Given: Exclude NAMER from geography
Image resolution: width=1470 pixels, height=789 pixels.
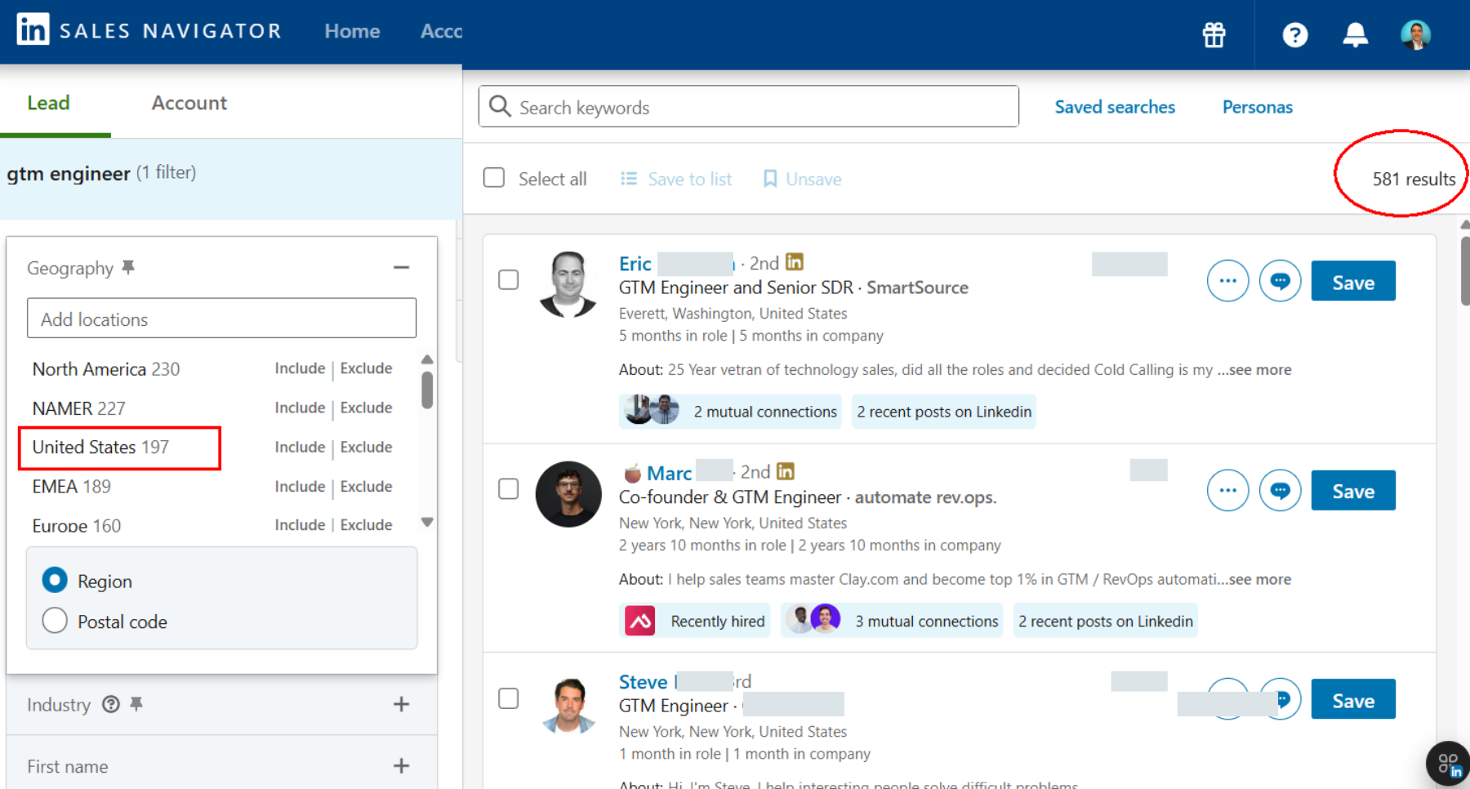Looking at the screenshot, I should [366, 408].
